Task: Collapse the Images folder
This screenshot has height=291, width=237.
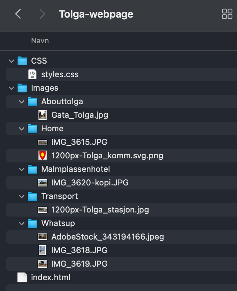Action: 11,88
